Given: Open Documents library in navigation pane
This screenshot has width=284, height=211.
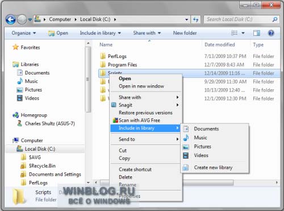Looking at the screenshot, I should pos(37,73).
